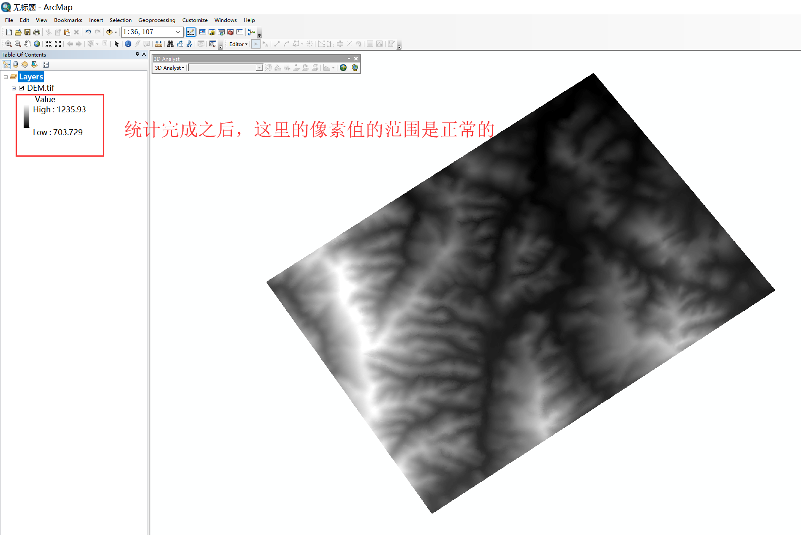801x535 pixels.
Task: Expand Standard toolbar overflow options
Action: [259, 35]
